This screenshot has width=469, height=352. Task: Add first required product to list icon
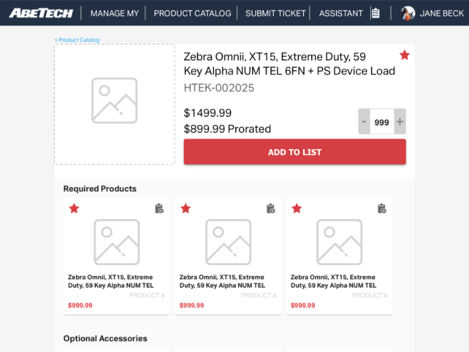pyautogui.click(x=159, y=208)
